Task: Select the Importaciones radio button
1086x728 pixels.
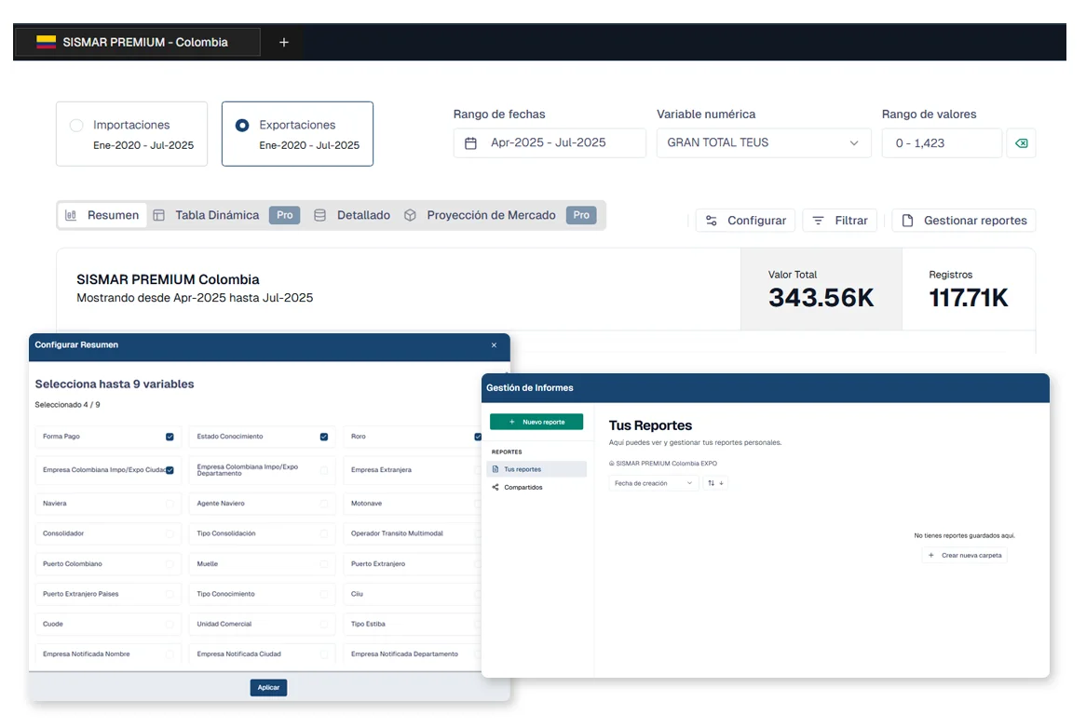Action: click(x=76, y=126)
